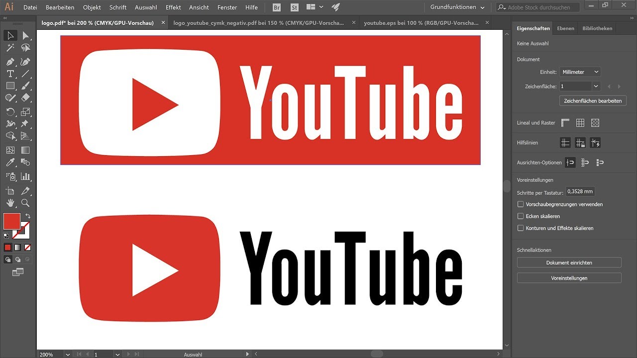Viewport: 637px width, 358px height.
Task: Click the red fill color swatch
Action: point(12,221)
